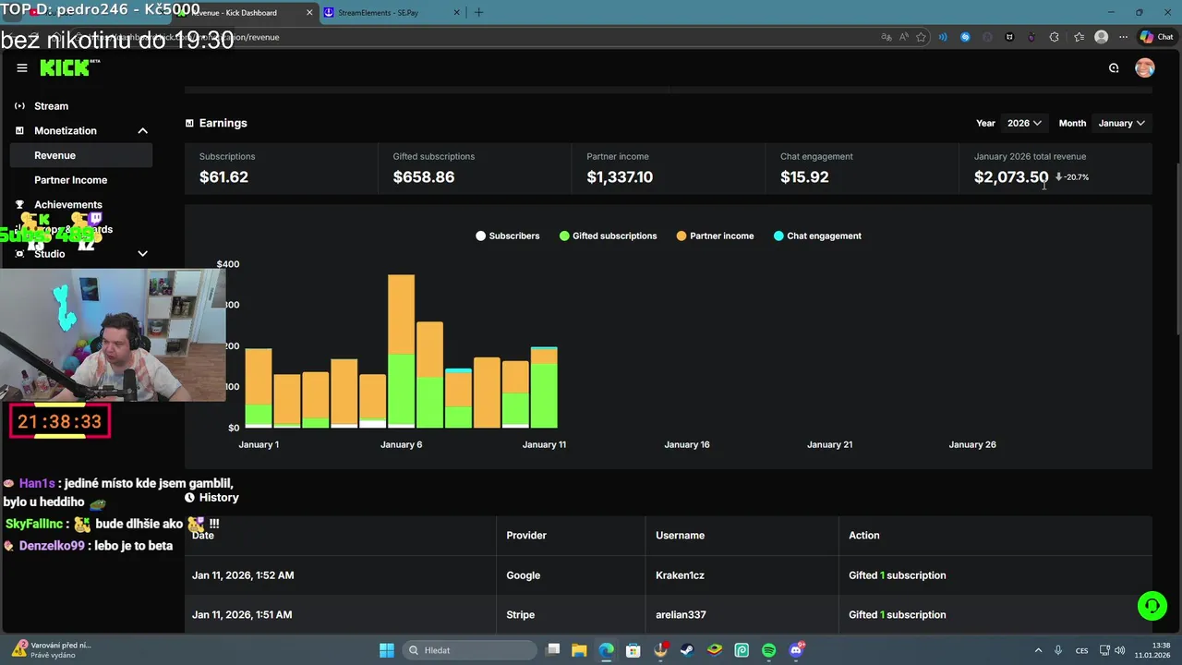Toggle the Partner income chart legend
The height and width of the screenshot is (665, 1182).
715,236
